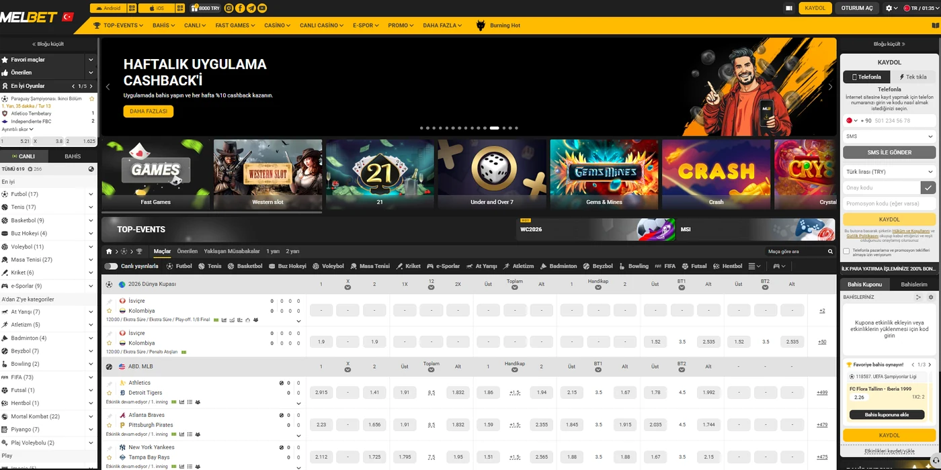This screenshot has width=941, height=470.
Task: Open the FAST GAMES menu
Action: (x=235, y=26)
